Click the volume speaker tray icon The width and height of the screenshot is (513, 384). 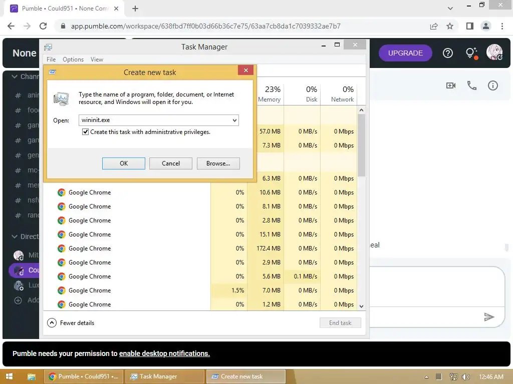point(465,377)
